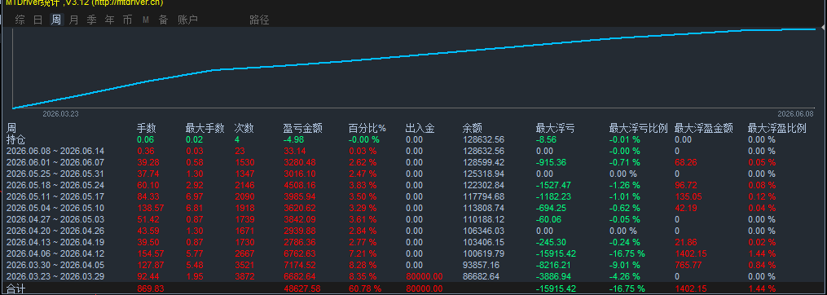The width and height of the screenshot is (827, 295).
Task: Click the 出入金 column header
Action: tap(420, 128)
